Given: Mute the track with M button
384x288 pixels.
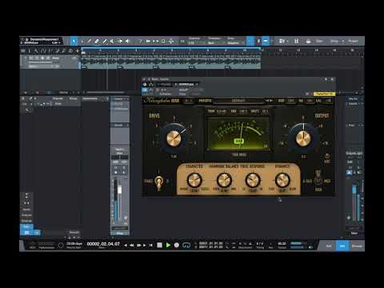Looking at the screenshot, I should (x=31, y=58).
